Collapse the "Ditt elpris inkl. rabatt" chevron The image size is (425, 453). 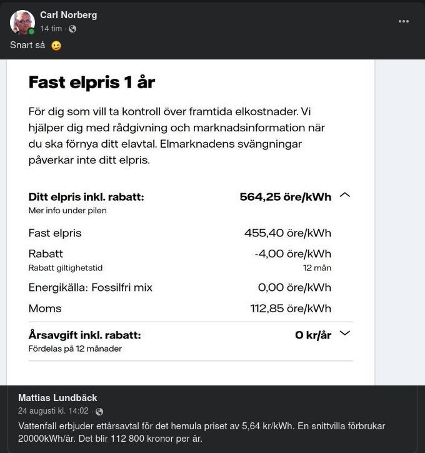(x=344, y=195)
